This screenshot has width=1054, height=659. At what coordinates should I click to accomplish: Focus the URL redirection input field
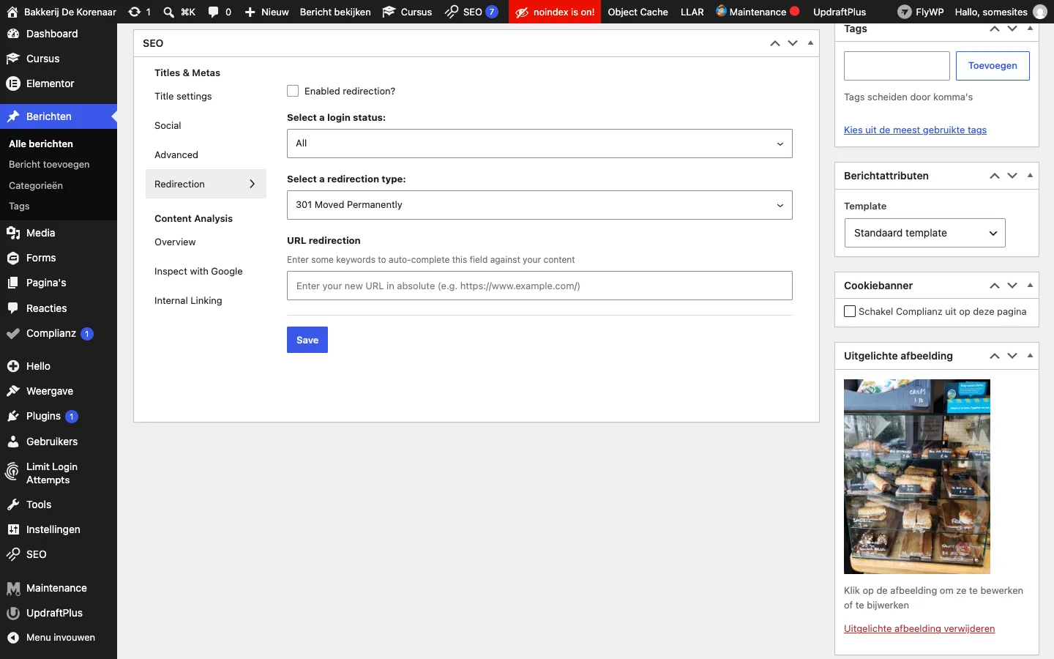(539, 286)
